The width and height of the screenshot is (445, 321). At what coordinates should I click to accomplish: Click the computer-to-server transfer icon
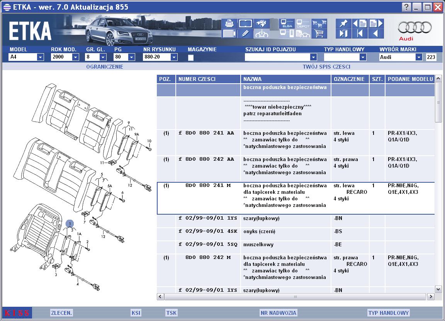tap(287, 34)
